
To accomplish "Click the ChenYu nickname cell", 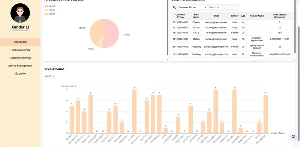I will point(196,22).
